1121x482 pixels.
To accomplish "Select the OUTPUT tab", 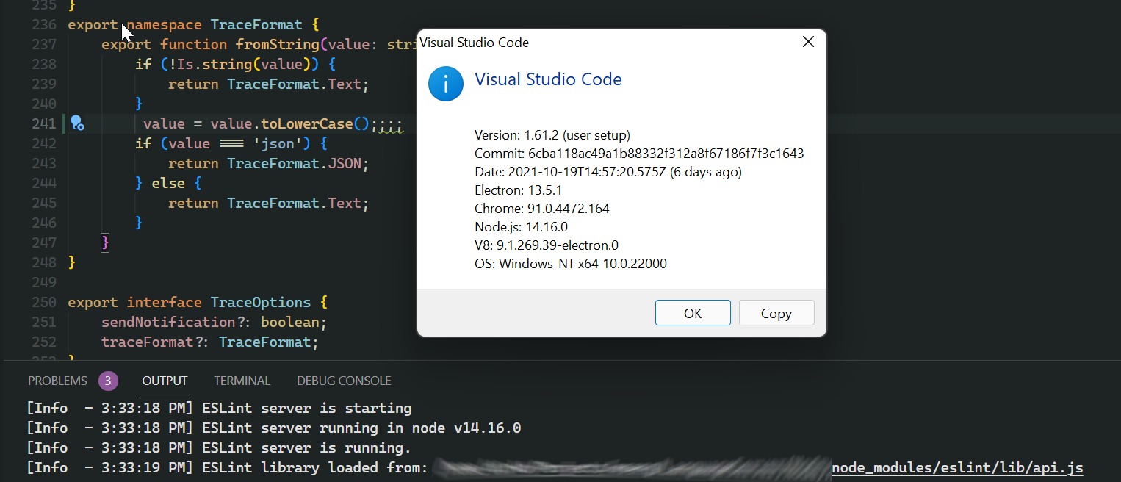I will click(x=165, y=381).
